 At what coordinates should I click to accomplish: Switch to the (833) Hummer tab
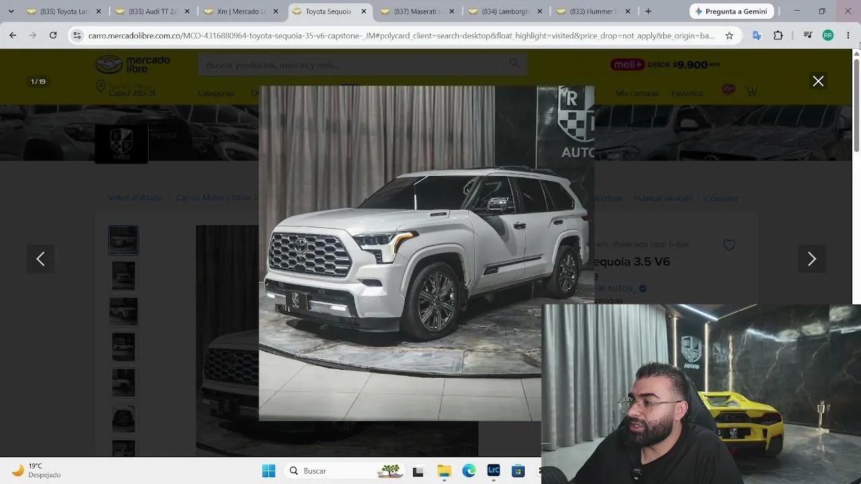tap(593, 11)
